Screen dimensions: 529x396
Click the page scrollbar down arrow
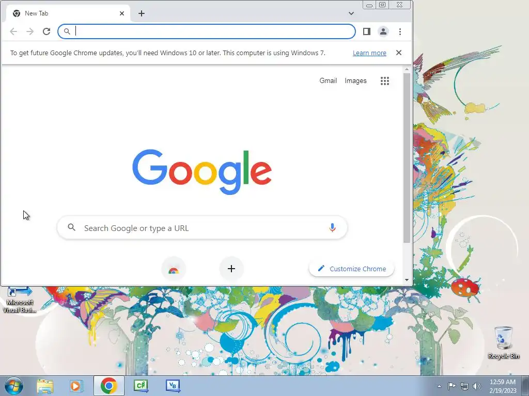pyautogui.click(x=407, y=280)
